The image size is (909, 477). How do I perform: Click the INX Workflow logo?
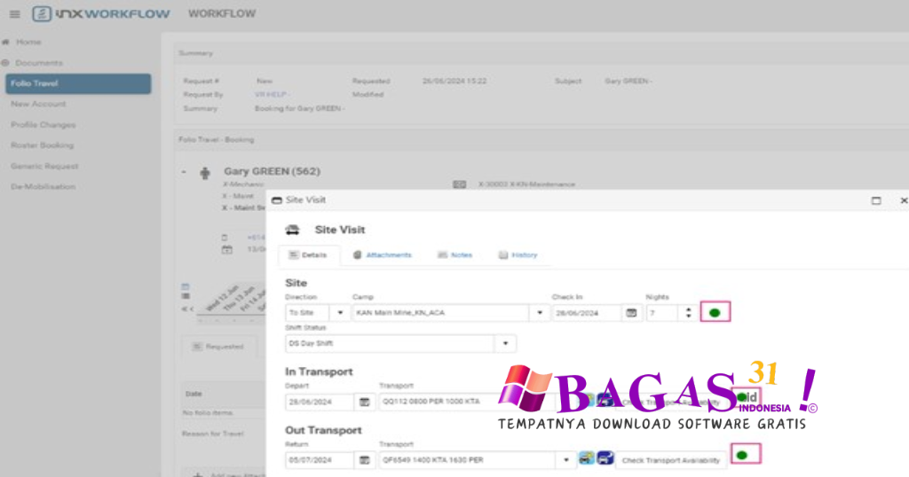(x=101, y=14)
